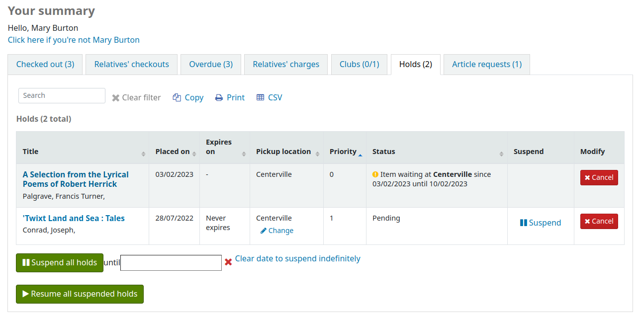Export holds using the CSV icon
The image size is (638, 316).
[260, 97]
